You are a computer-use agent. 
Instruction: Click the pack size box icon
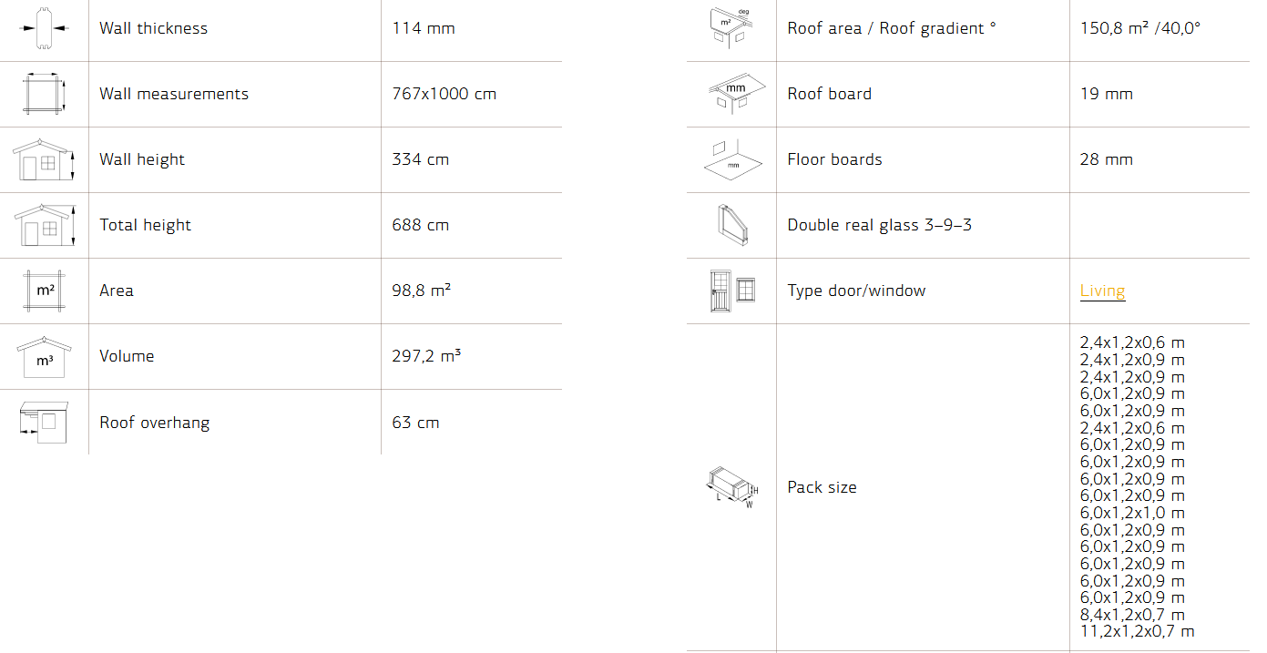732,487
